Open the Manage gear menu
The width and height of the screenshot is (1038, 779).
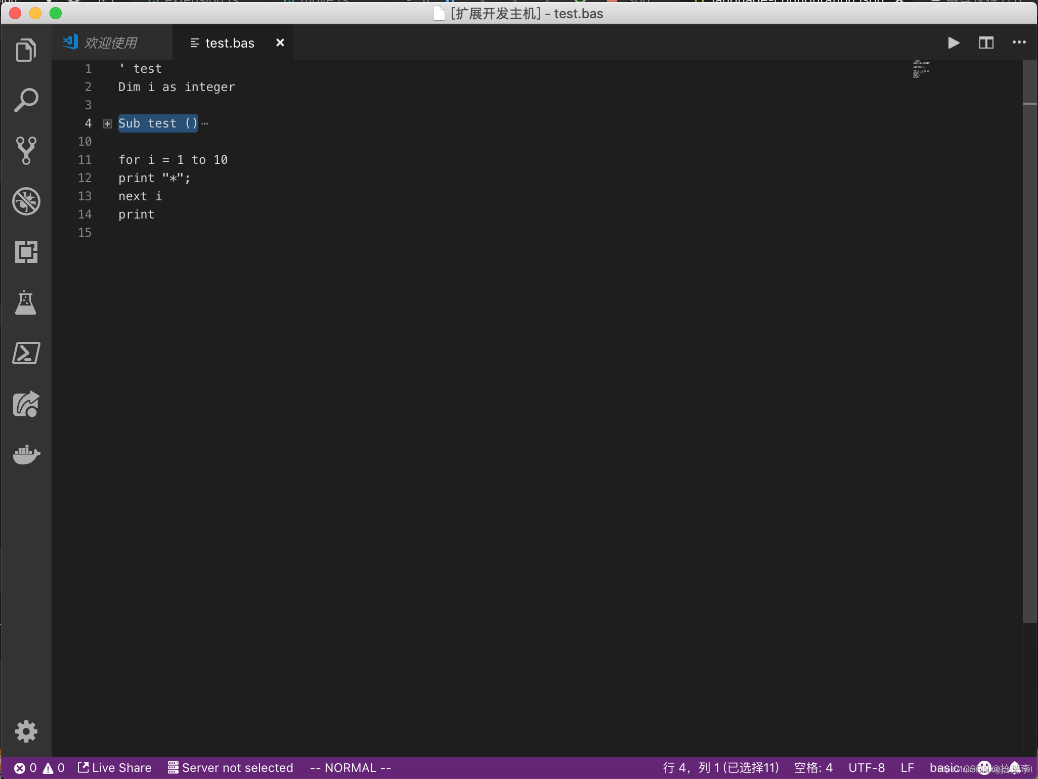26,731
